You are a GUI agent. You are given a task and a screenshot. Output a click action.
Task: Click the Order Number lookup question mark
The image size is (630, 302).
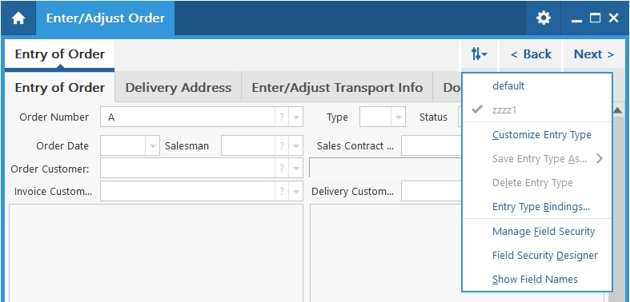(x=282, y=117)
